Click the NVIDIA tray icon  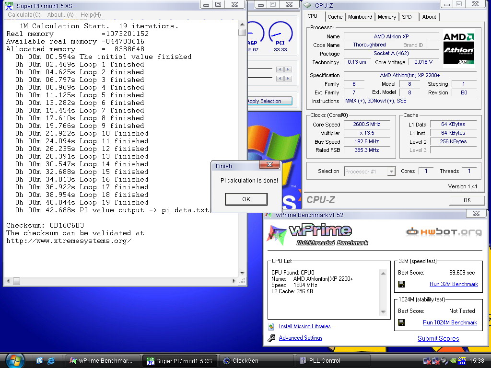[453, 361]
